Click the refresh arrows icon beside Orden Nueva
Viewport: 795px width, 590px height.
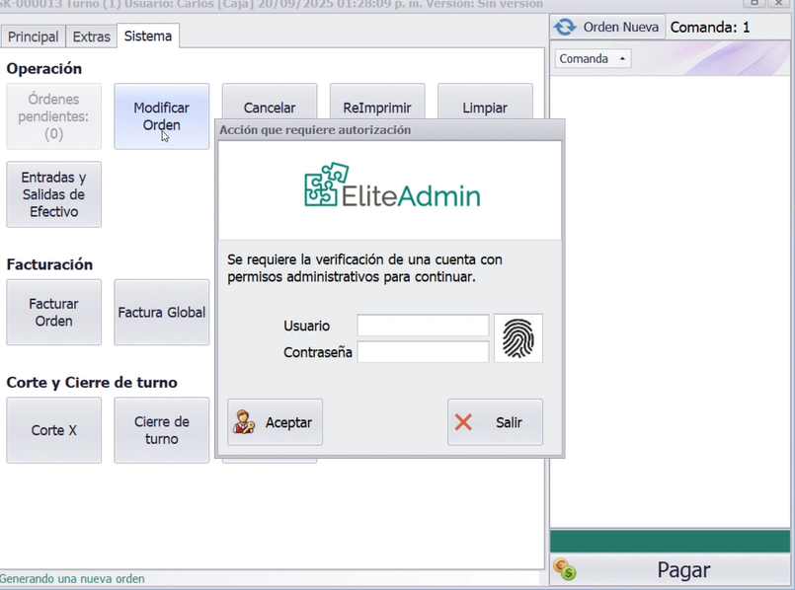tap(565, 28)
